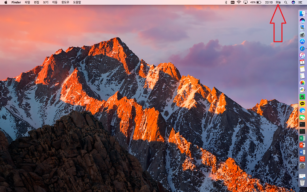Launch Microsoft Excel from the Dock
Image resolution: width=307 pixels, height=192 pixels.
tap(302, 138)
